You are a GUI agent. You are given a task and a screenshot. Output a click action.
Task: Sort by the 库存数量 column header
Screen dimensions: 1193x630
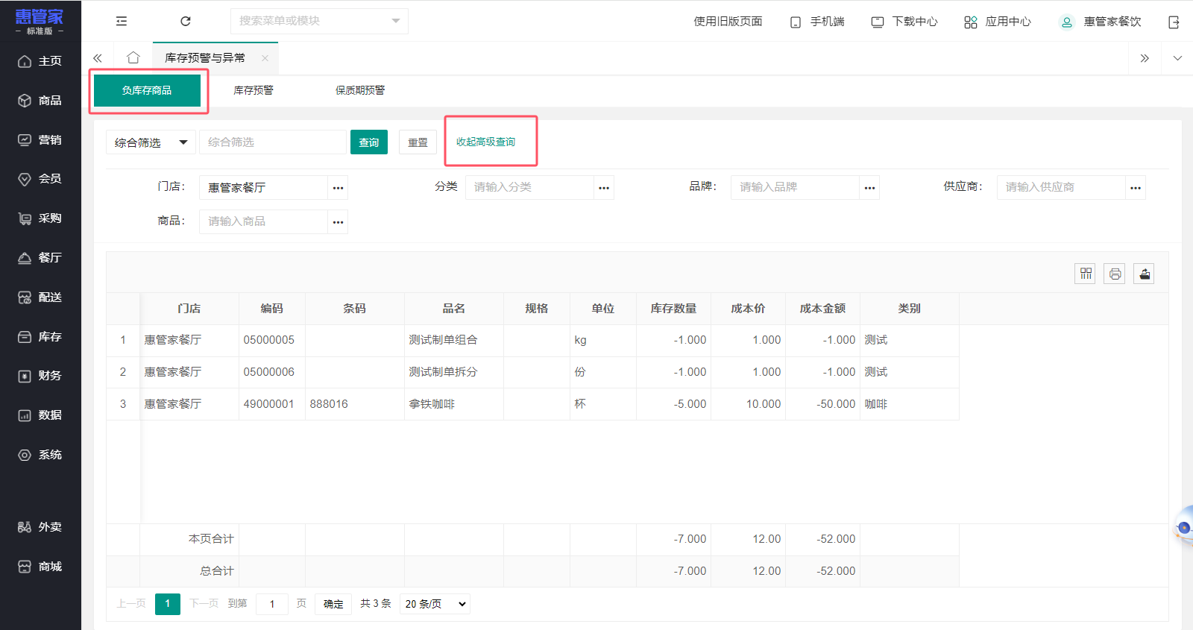[673, 309]
